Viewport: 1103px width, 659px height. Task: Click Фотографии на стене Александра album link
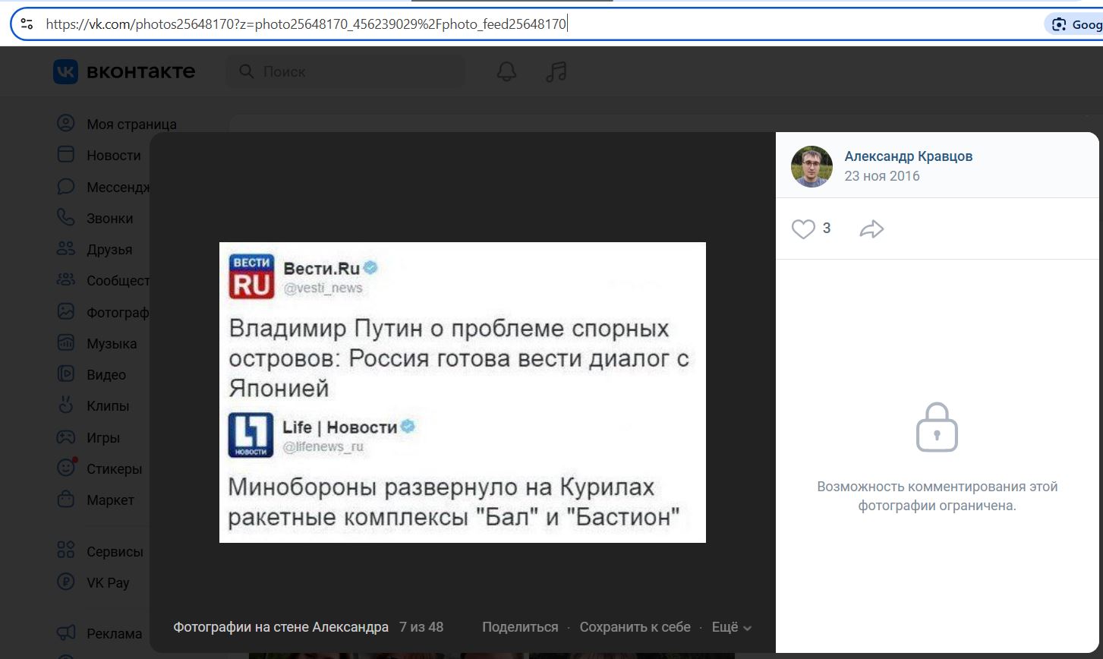281,627
